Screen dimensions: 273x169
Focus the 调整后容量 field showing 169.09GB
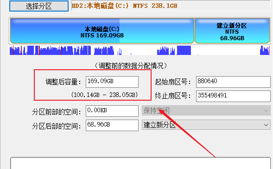click(112, 82)
